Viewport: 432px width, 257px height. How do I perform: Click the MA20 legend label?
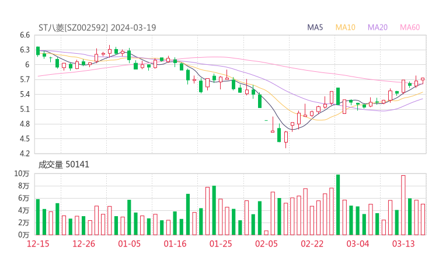378,27
